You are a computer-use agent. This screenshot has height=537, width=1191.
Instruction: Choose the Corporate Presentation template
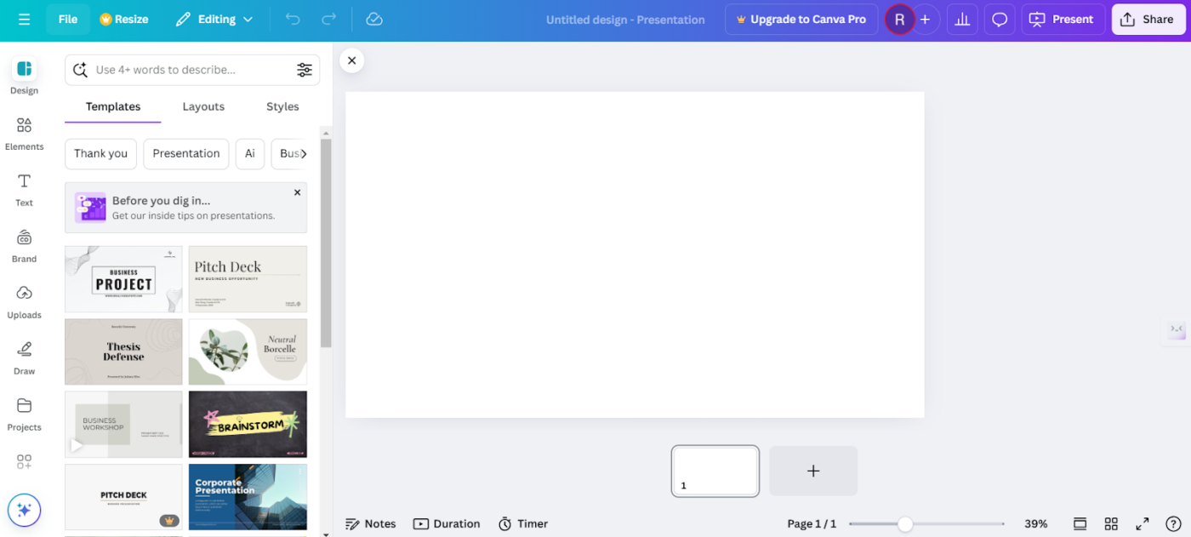pyautogui.click(x=248, y=497)
